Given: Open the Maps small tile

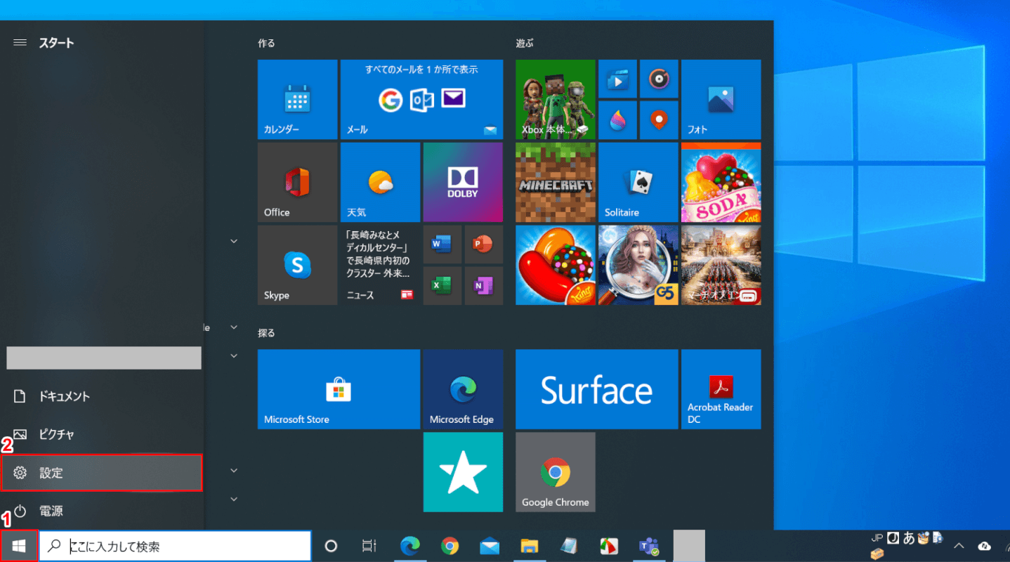Looking at the screenshot, I should 659,120.
